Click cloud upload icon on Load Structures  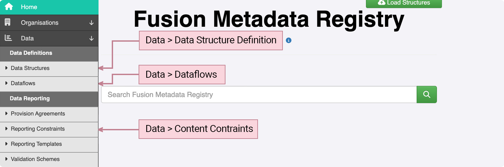tap(382, 3)
